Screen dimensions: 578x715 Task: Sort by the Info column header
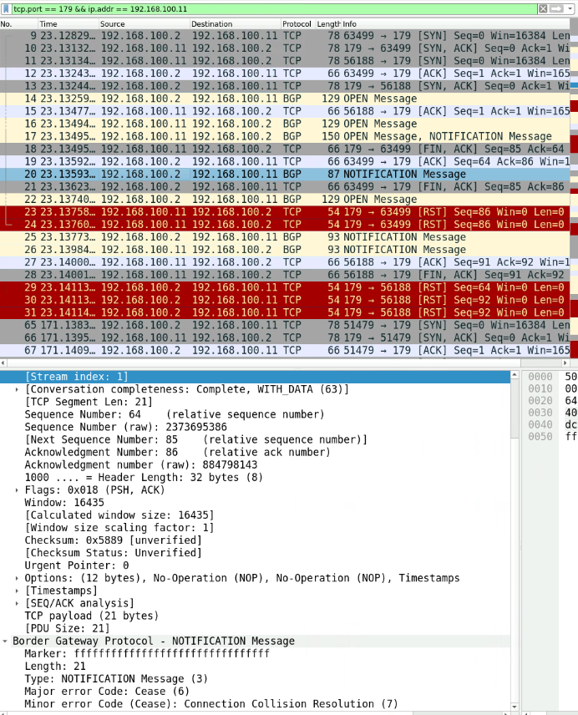pyautogui.click(x=455, y=23)
